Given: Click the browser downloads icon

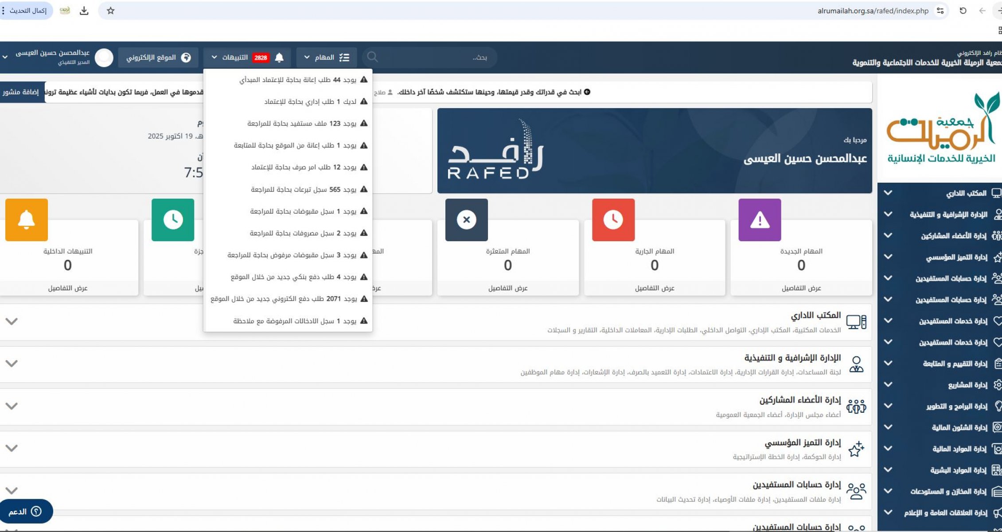Looking at the screenshot, I should [84, 11].
